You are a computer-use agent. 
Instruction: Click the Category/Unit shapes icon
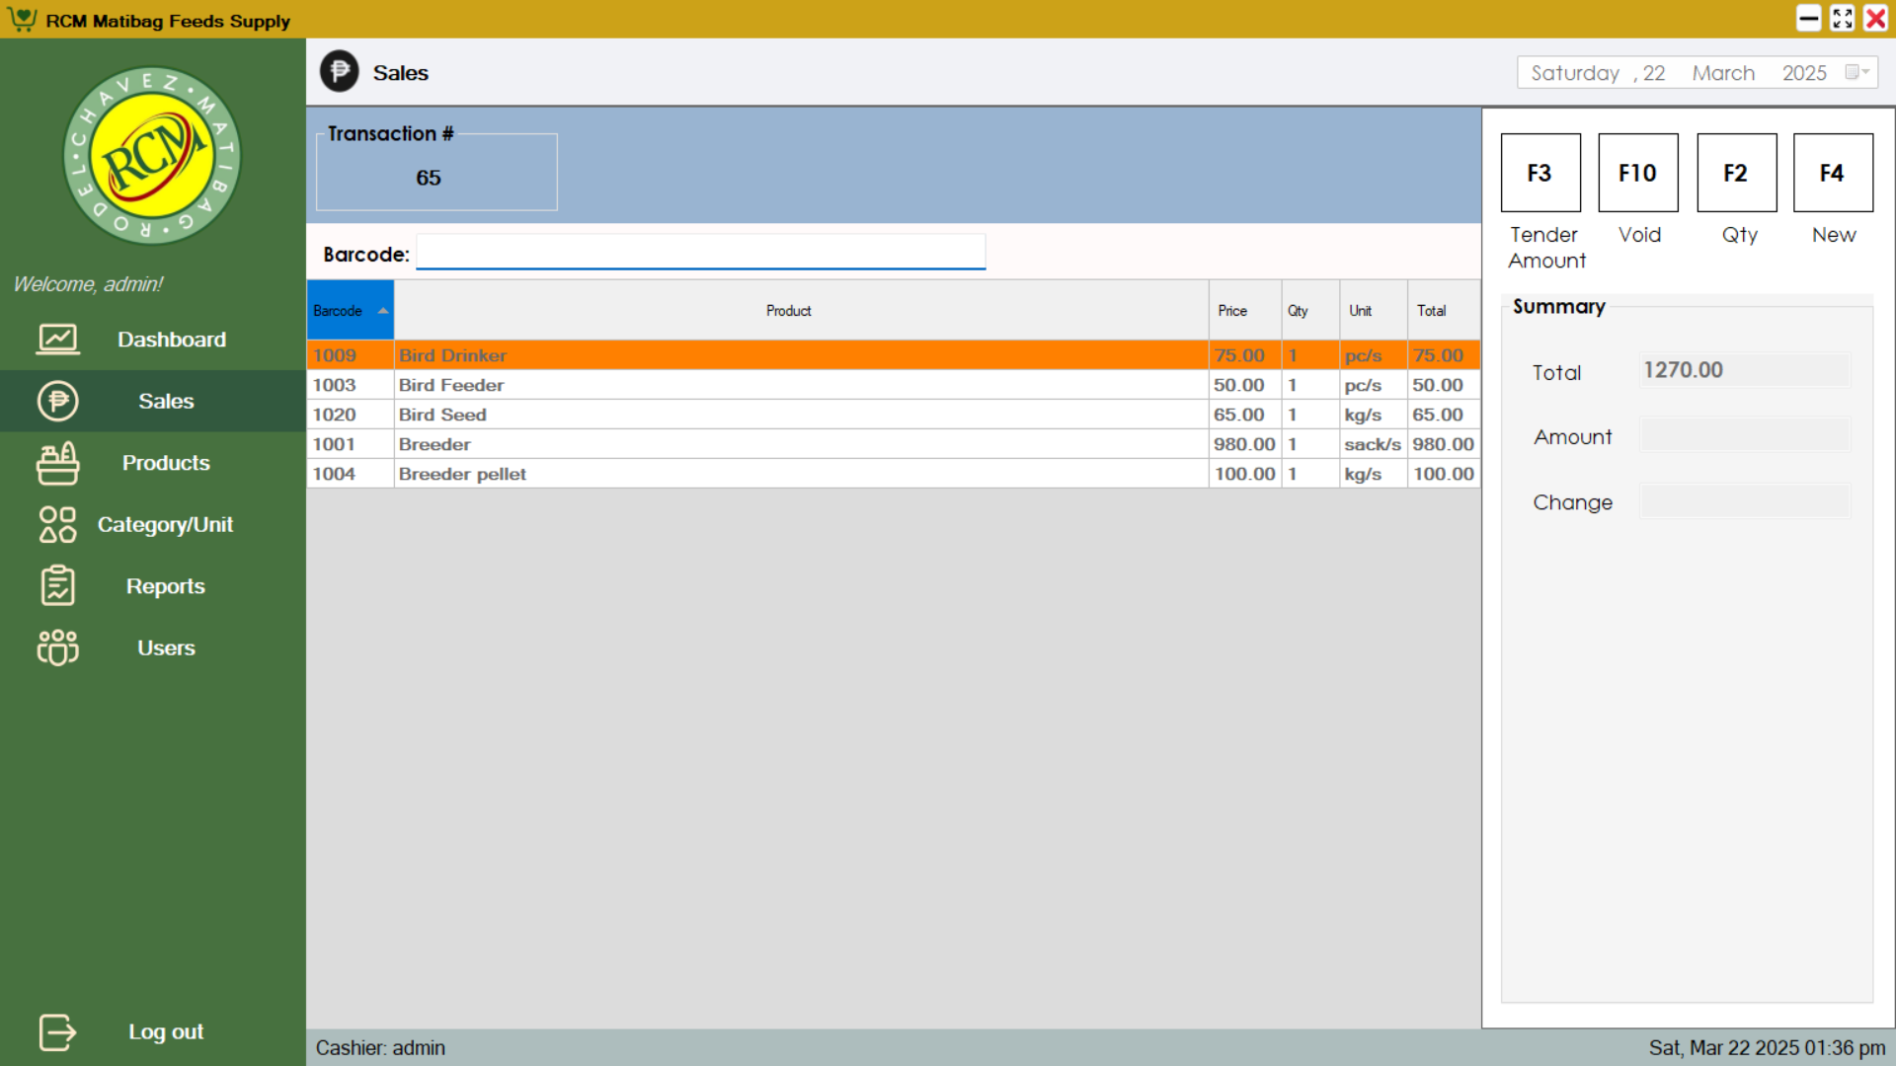(58, 524)
